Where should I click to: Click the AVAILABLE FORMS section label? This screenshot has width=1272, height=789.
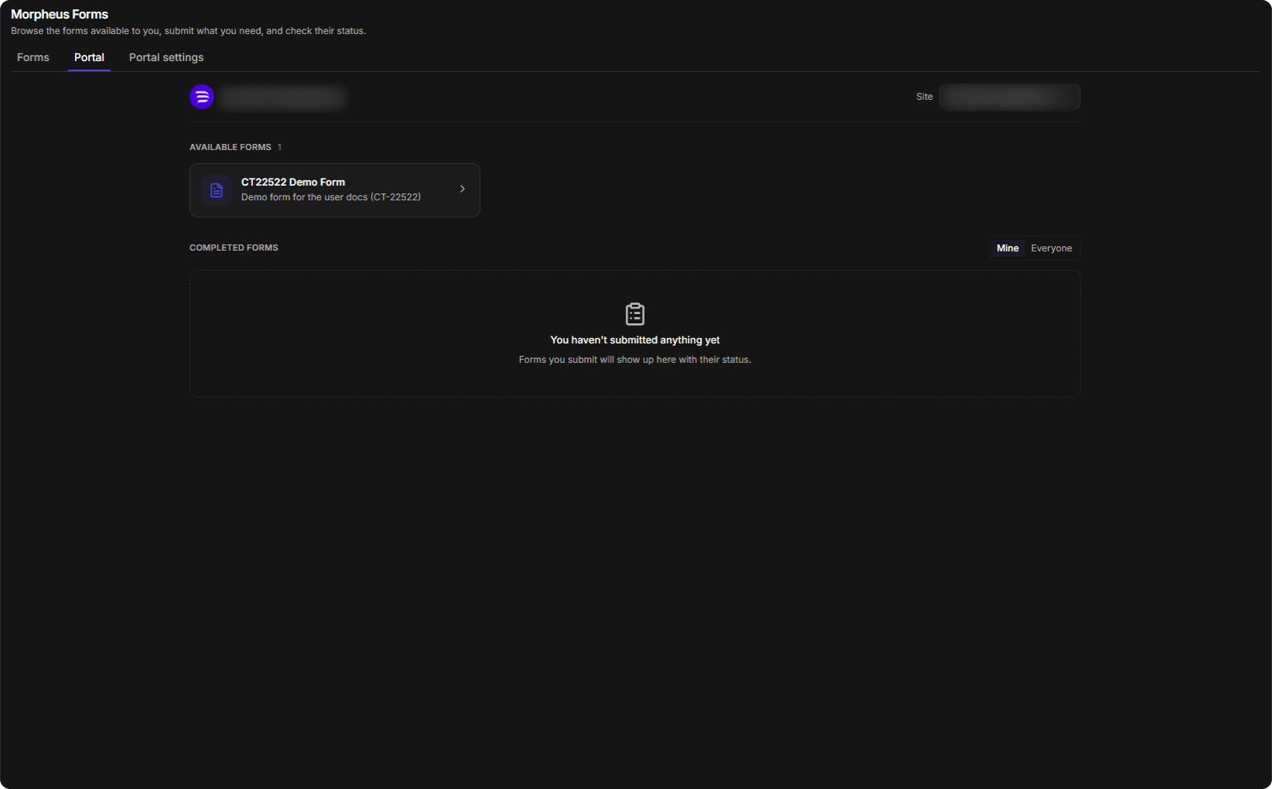pos(231,147)
